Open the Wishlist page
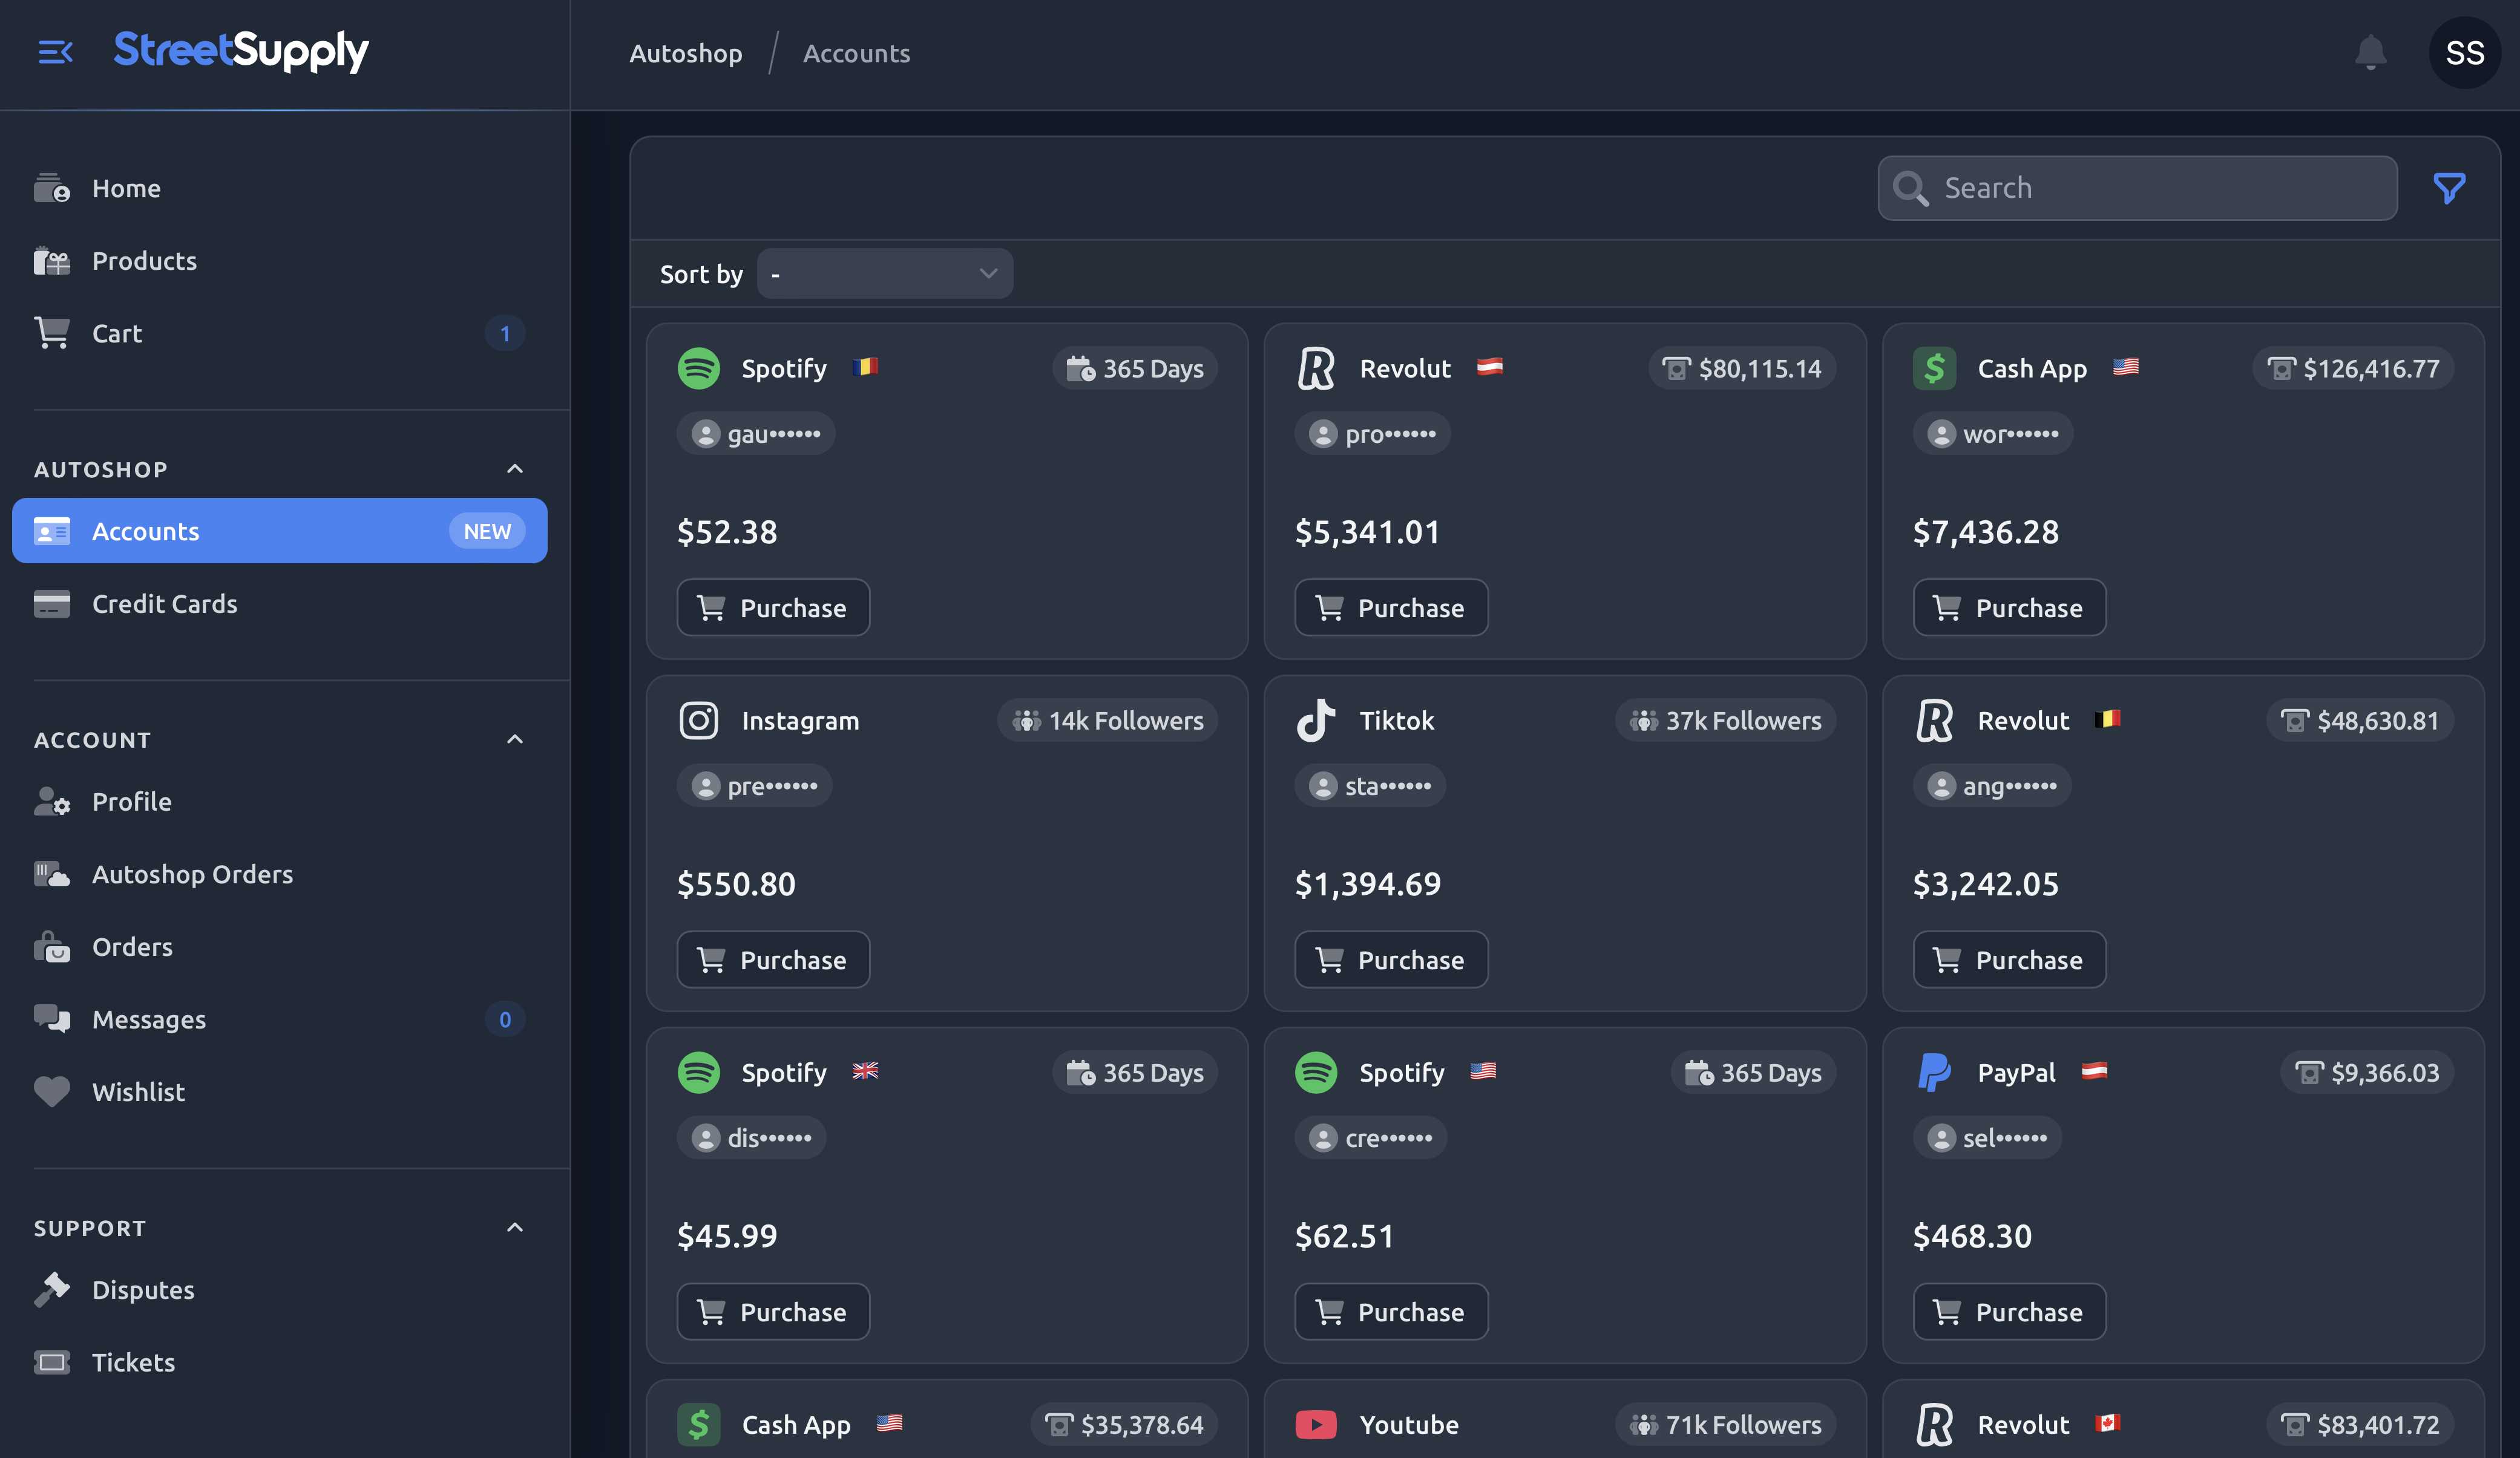The image size is (2520, 1458). coord(280,1091)
